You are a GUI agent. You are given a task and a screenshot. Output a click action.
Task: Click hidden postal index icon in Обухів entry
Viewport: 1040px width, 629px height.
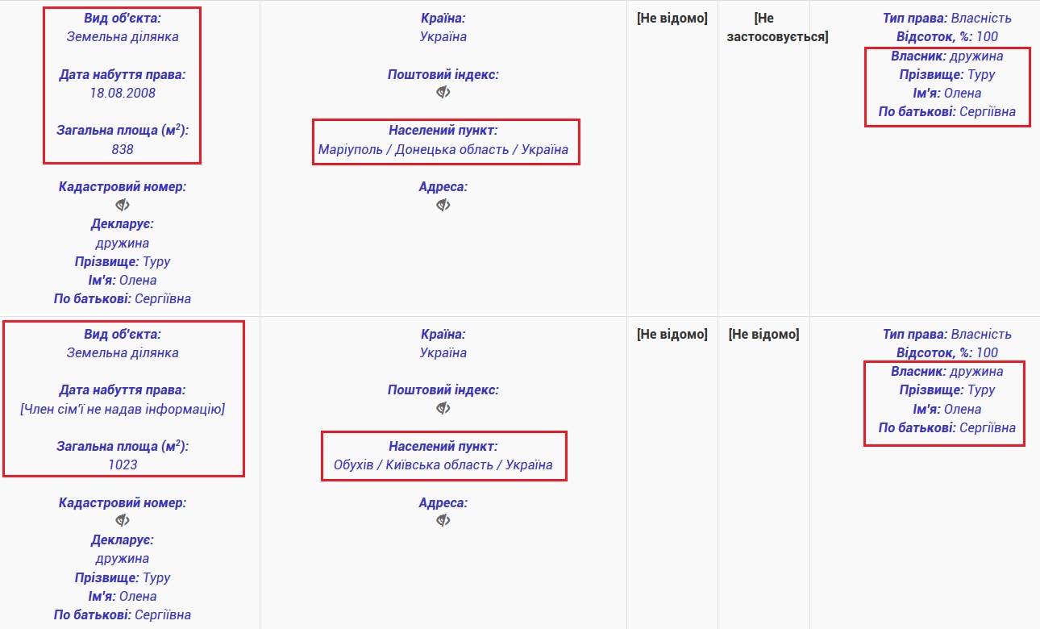[x=443, y=408]
